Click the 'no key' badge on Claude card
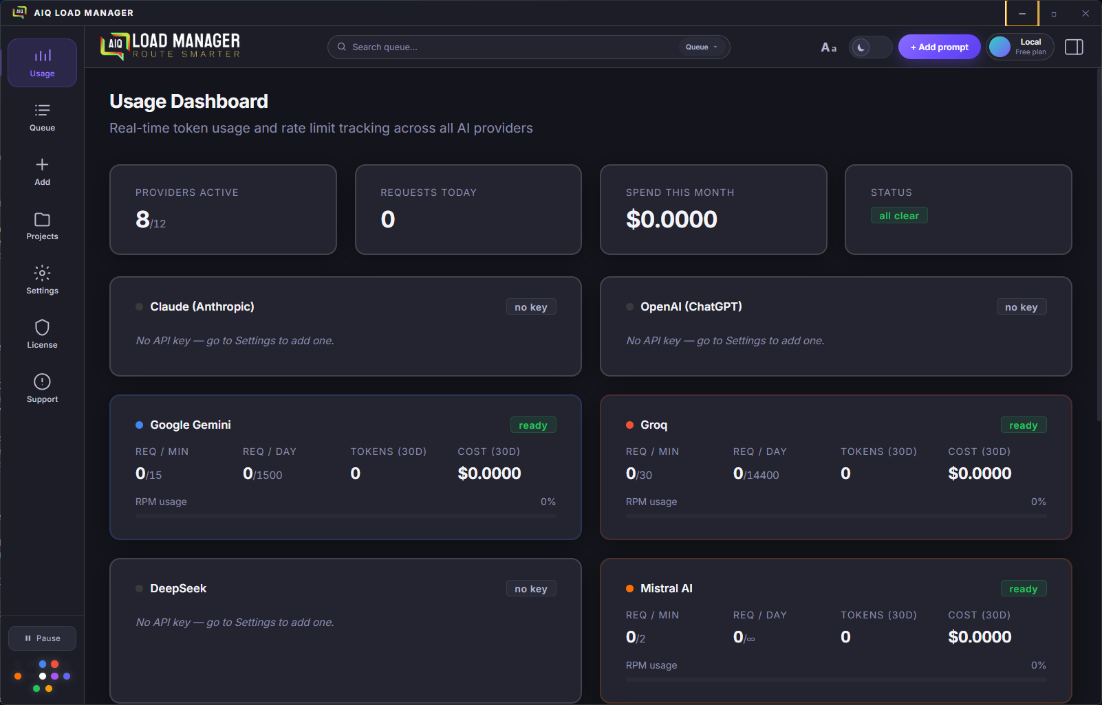The width and height of the screenshot is (1102, 705). click(531, 307)
